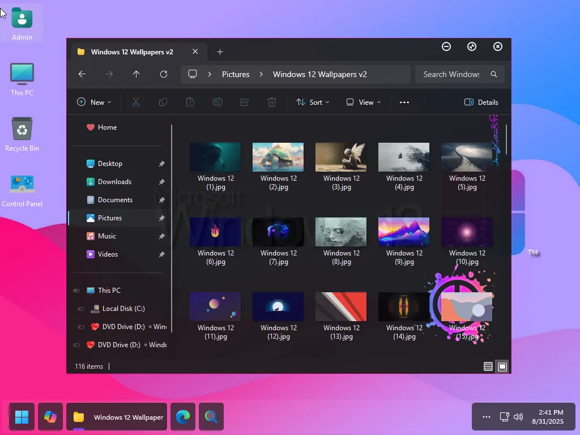Open Desktop in the navigation pane

click(x=104, y=164)
